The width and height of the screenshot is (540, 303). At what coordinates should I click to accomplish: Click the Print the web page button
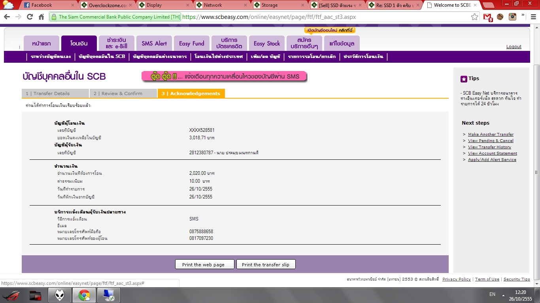(205, 264)
